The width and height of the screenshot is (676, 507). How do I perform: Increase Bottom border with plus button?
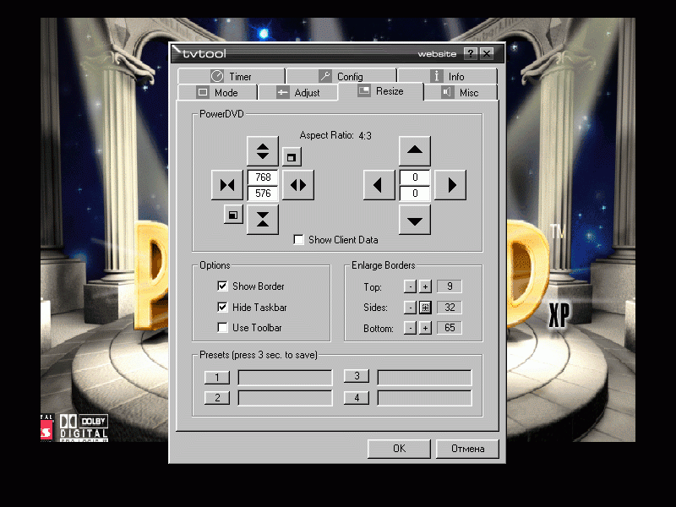coord(425,328)
